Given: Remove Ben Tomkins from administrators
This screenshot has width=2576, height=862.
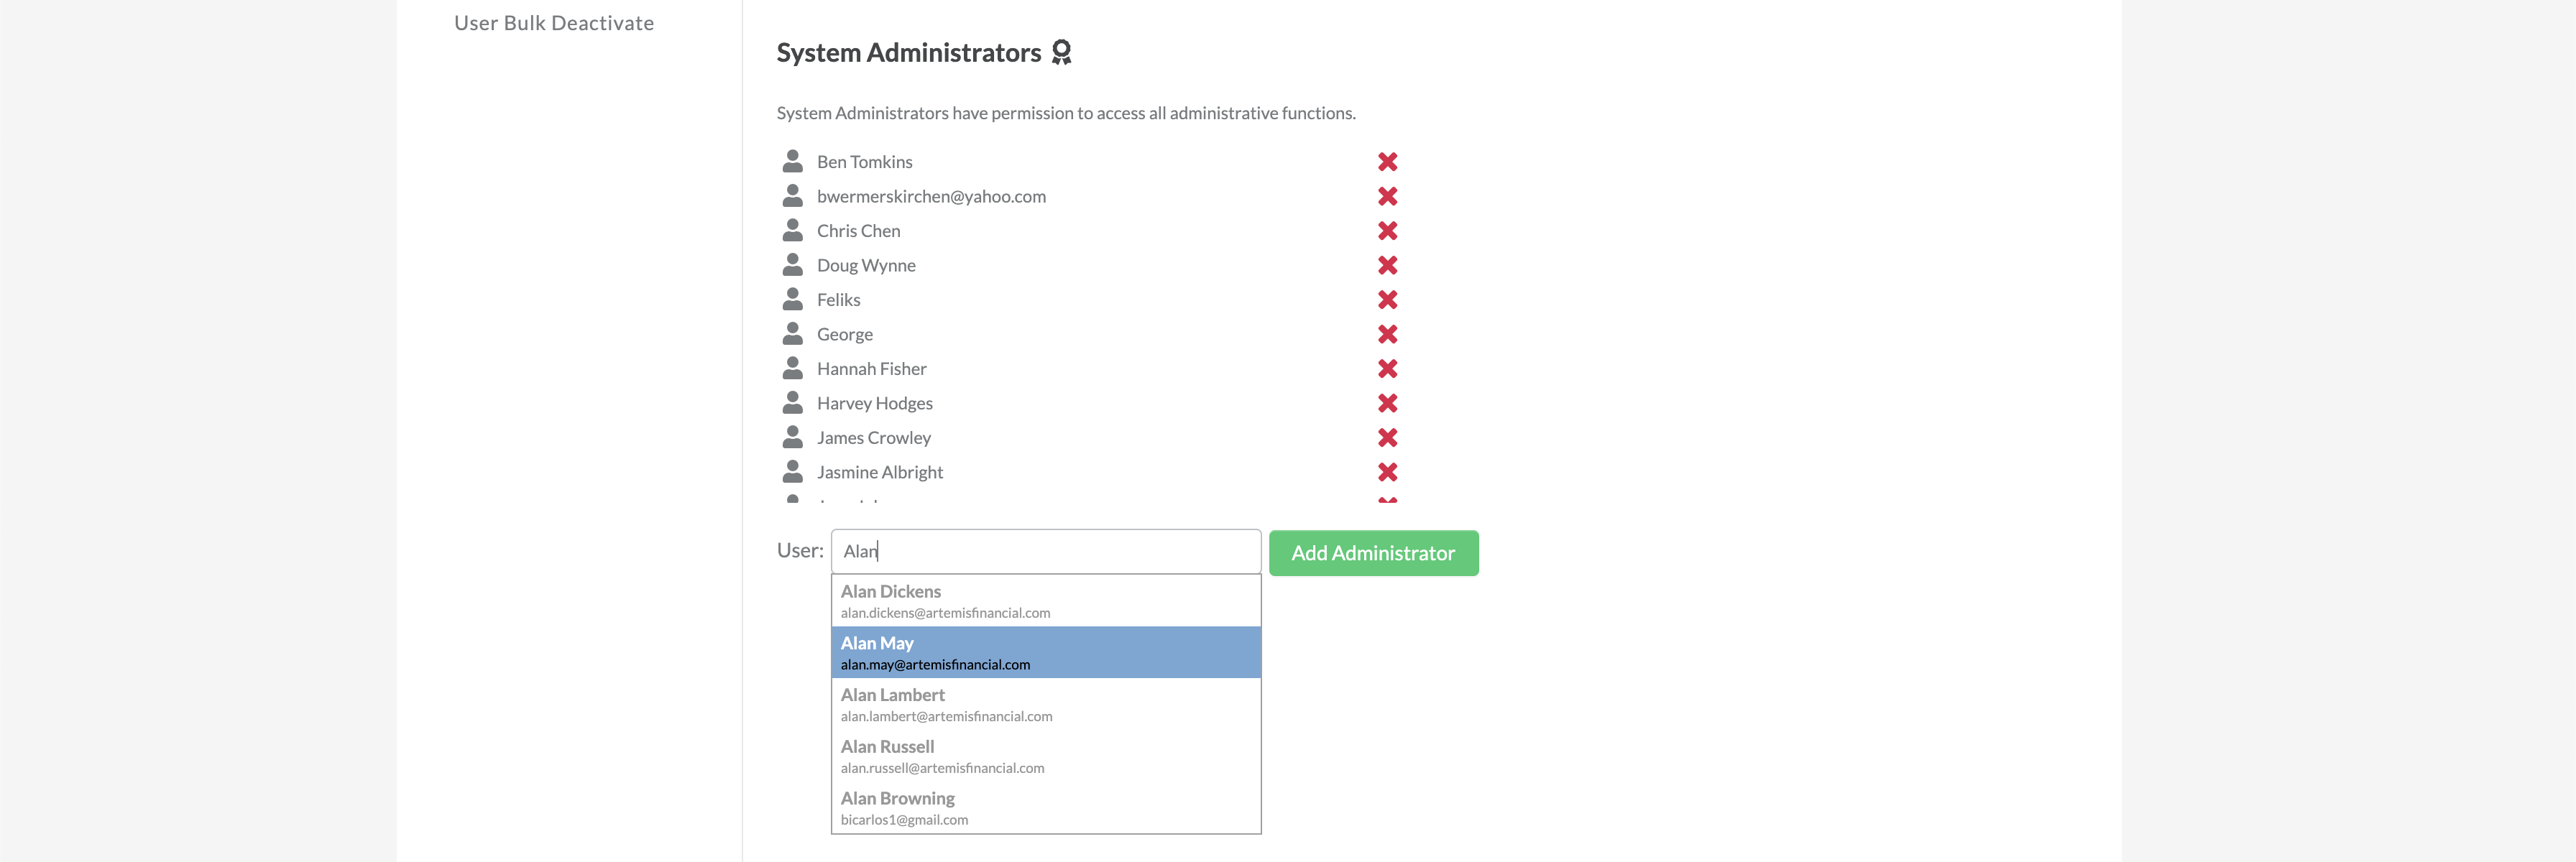Looking at the screenshot, I should click(1387, 162).
